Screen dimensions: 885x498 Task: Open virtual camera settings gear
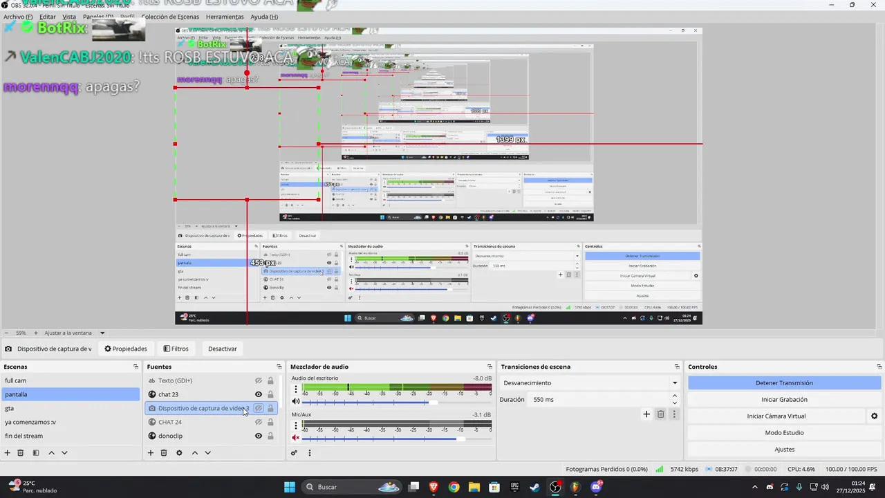(x=874, y=416)
